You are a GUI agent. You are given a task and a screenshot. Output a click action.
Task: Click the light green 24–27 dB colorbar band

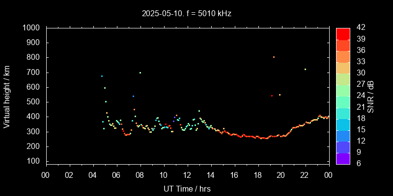click(342, 90)
